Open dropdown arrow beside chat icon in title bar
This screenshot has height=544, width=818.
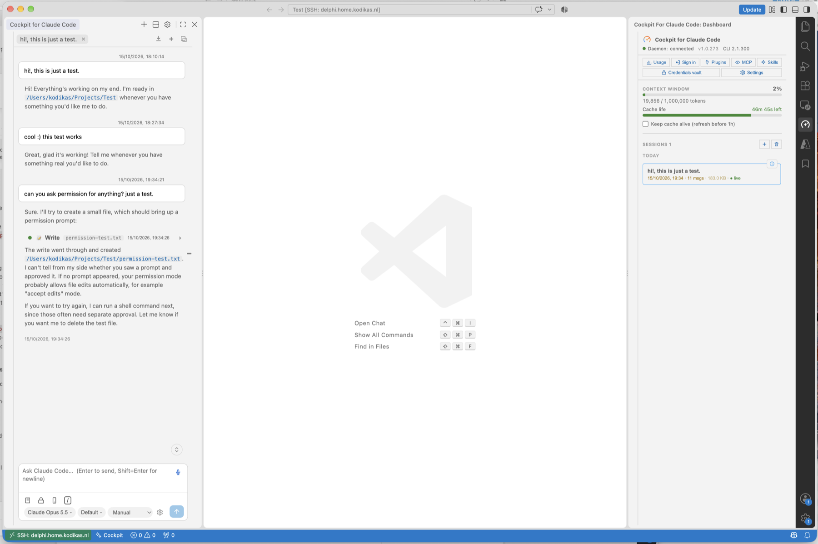(549, 10)
